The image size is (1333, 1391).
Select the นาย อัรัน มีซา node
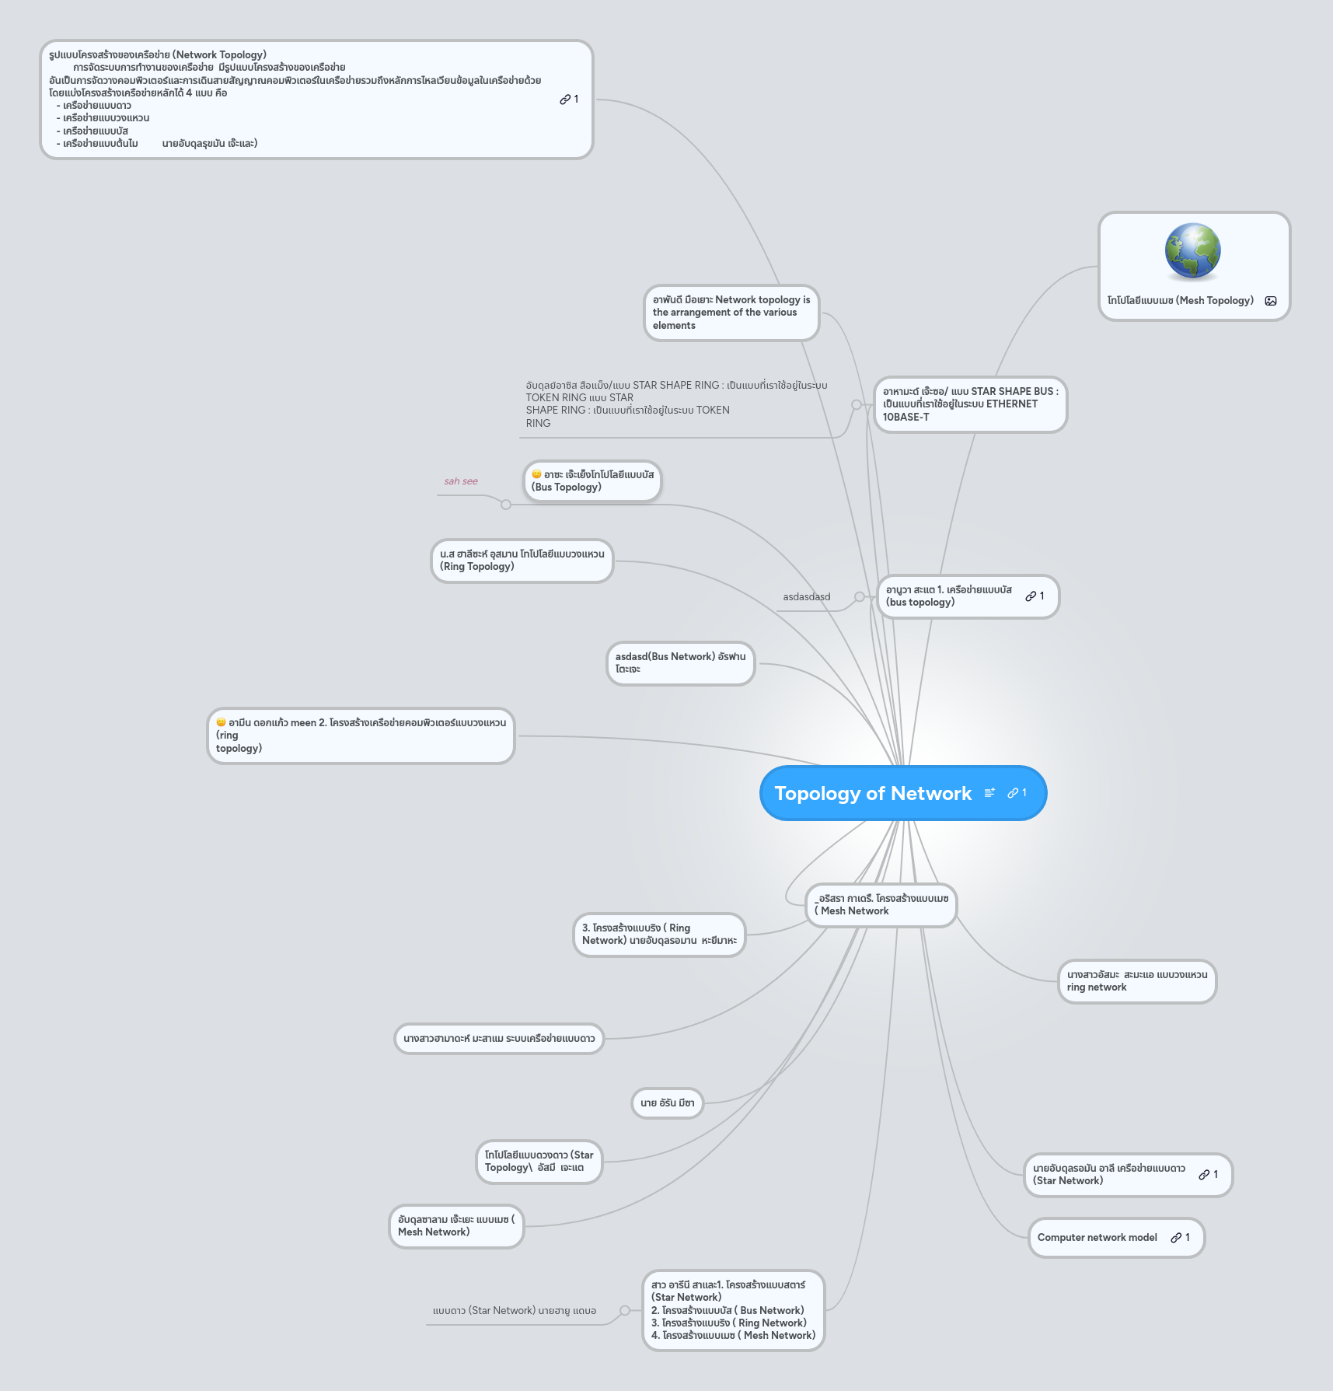pos(666,1103)
